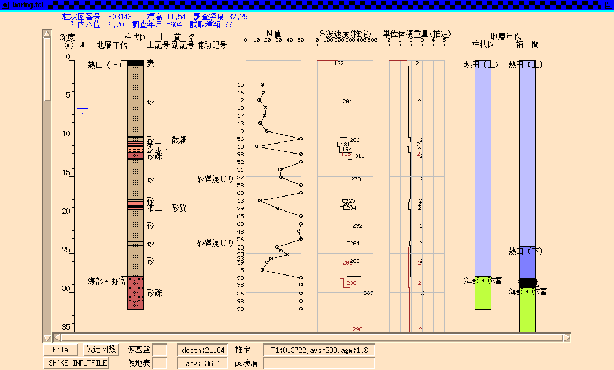Click the anv: 36.1 readout field

pyautogui.click(x=203, y=363)
